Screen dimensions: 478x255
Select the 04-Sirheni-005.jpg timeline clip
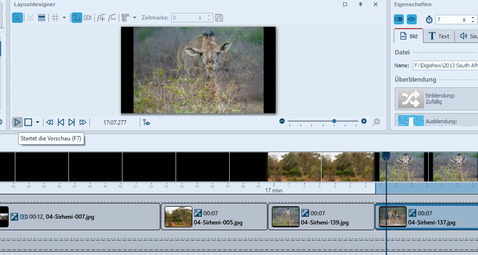[x=214, y=217]
